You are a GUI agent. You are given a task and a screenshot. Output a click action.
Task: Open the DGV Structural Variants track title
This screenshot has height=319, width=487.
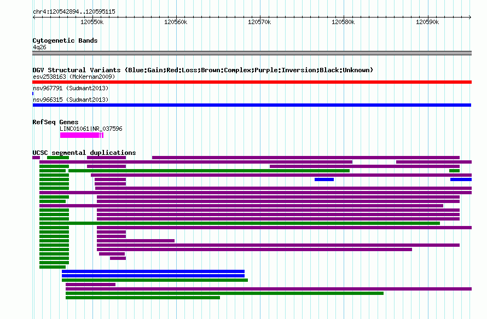pyautogui.click(x=202, y=70)
